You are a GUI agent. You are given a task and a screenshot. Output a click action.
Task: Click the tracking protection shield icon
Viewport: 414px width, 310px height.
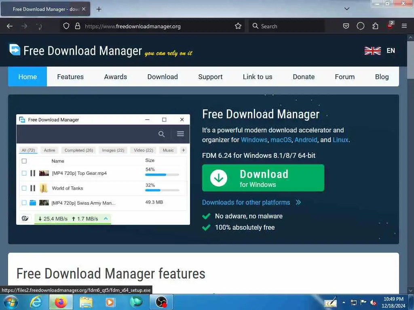pyautogui.click(x=66, y=26)
